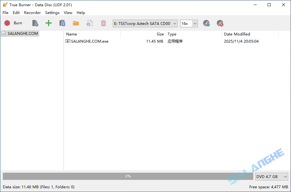The height and width of the screenshot is (192, 291).
Task: Select the SALANGHE.COM.exe file entry
Action: pos(89,41)
